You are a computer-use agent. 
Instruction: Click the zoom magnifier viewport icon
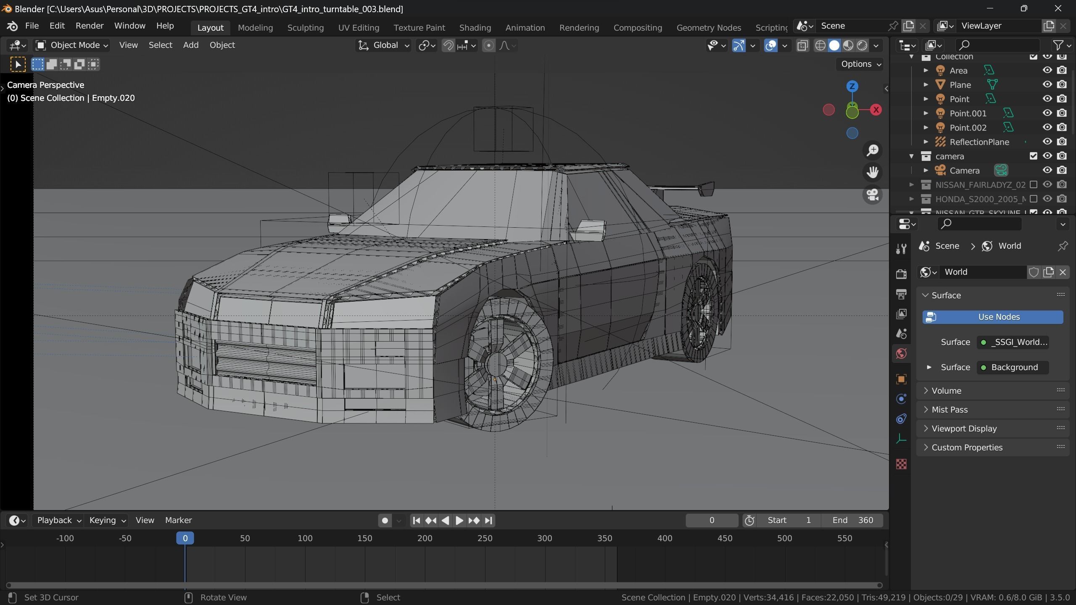(873, 150)
